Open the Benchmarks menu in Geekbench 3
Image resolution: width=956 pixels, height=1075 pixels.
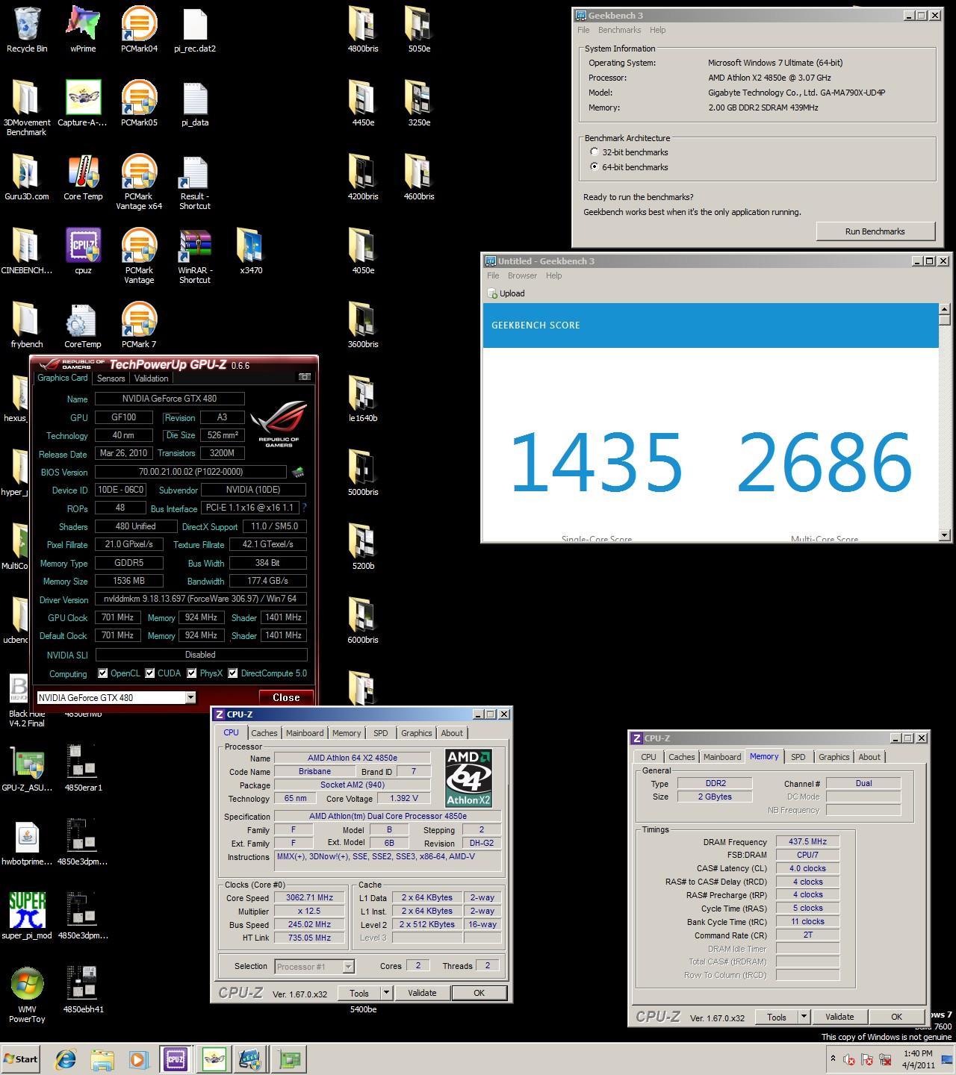[619, 30]
